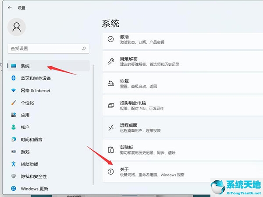Screen dimensions: 263x197
Task: Open the 恢复 title
Action: point(124,81)
